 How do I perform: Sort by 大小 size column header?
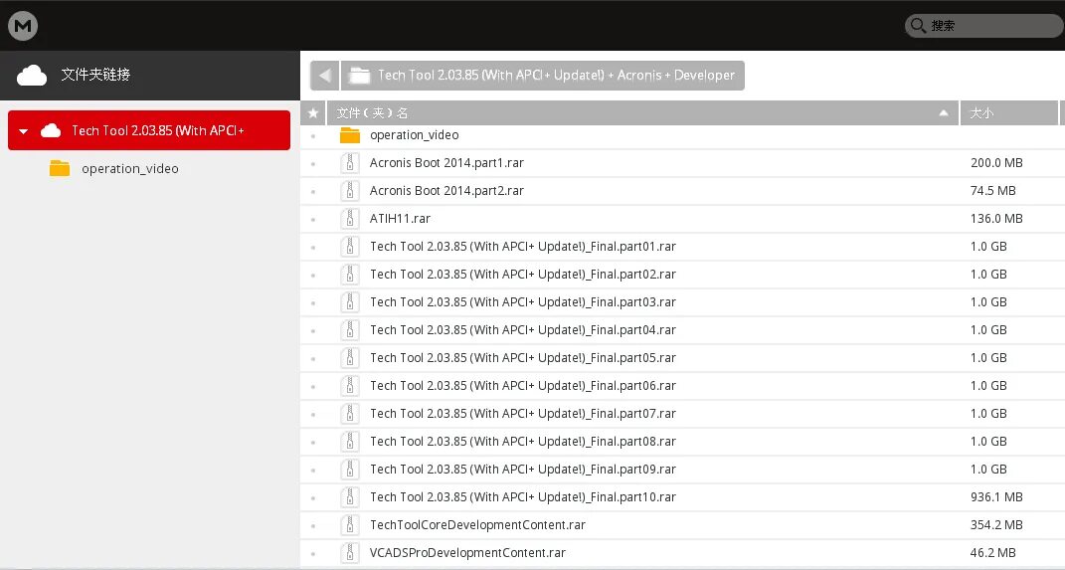pos(1009,112)
